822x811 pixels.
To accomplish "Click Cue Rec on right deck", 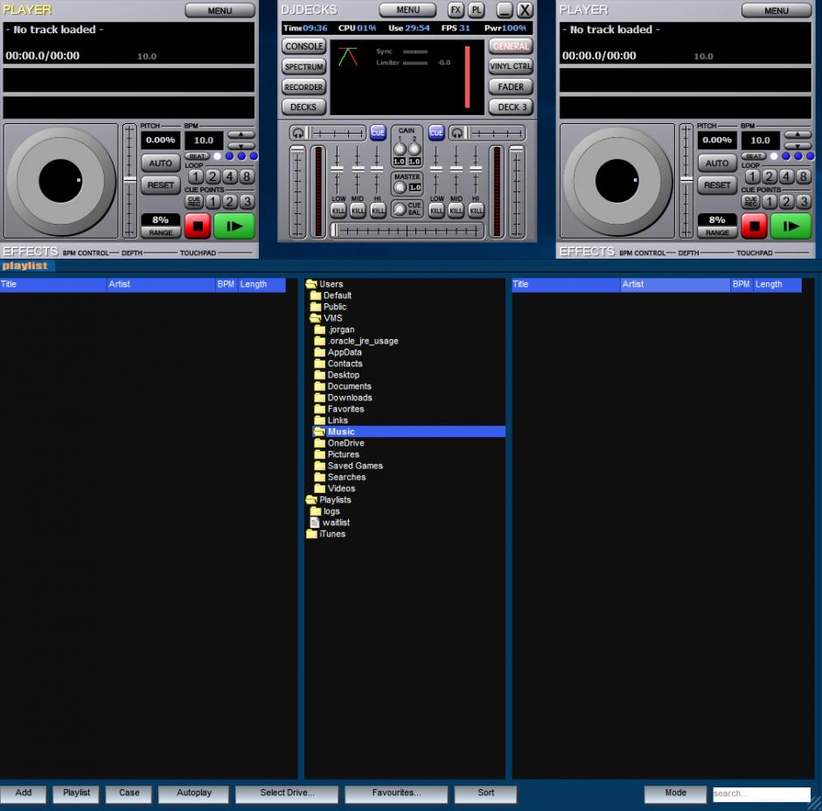I will tap(750, 202).
